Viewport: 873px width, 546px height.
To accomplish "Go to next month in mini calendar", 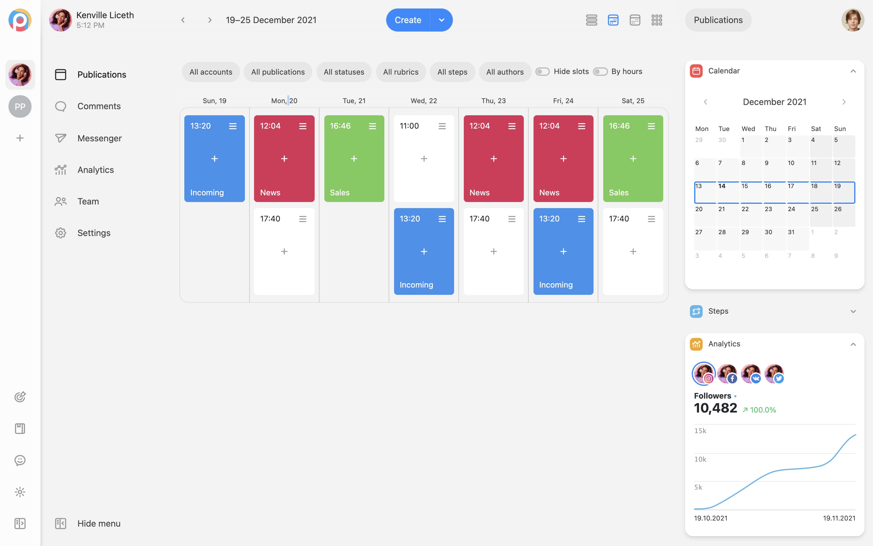I will (844, 102).
